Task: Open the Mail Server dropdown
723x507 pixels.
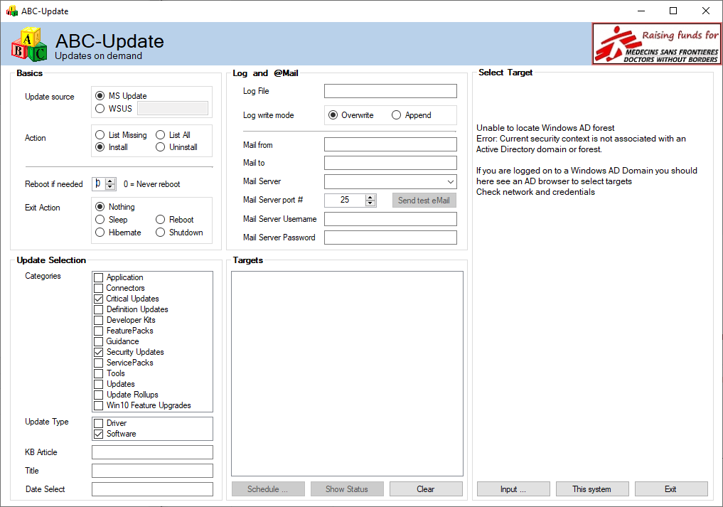Action: tap(451, 182)
